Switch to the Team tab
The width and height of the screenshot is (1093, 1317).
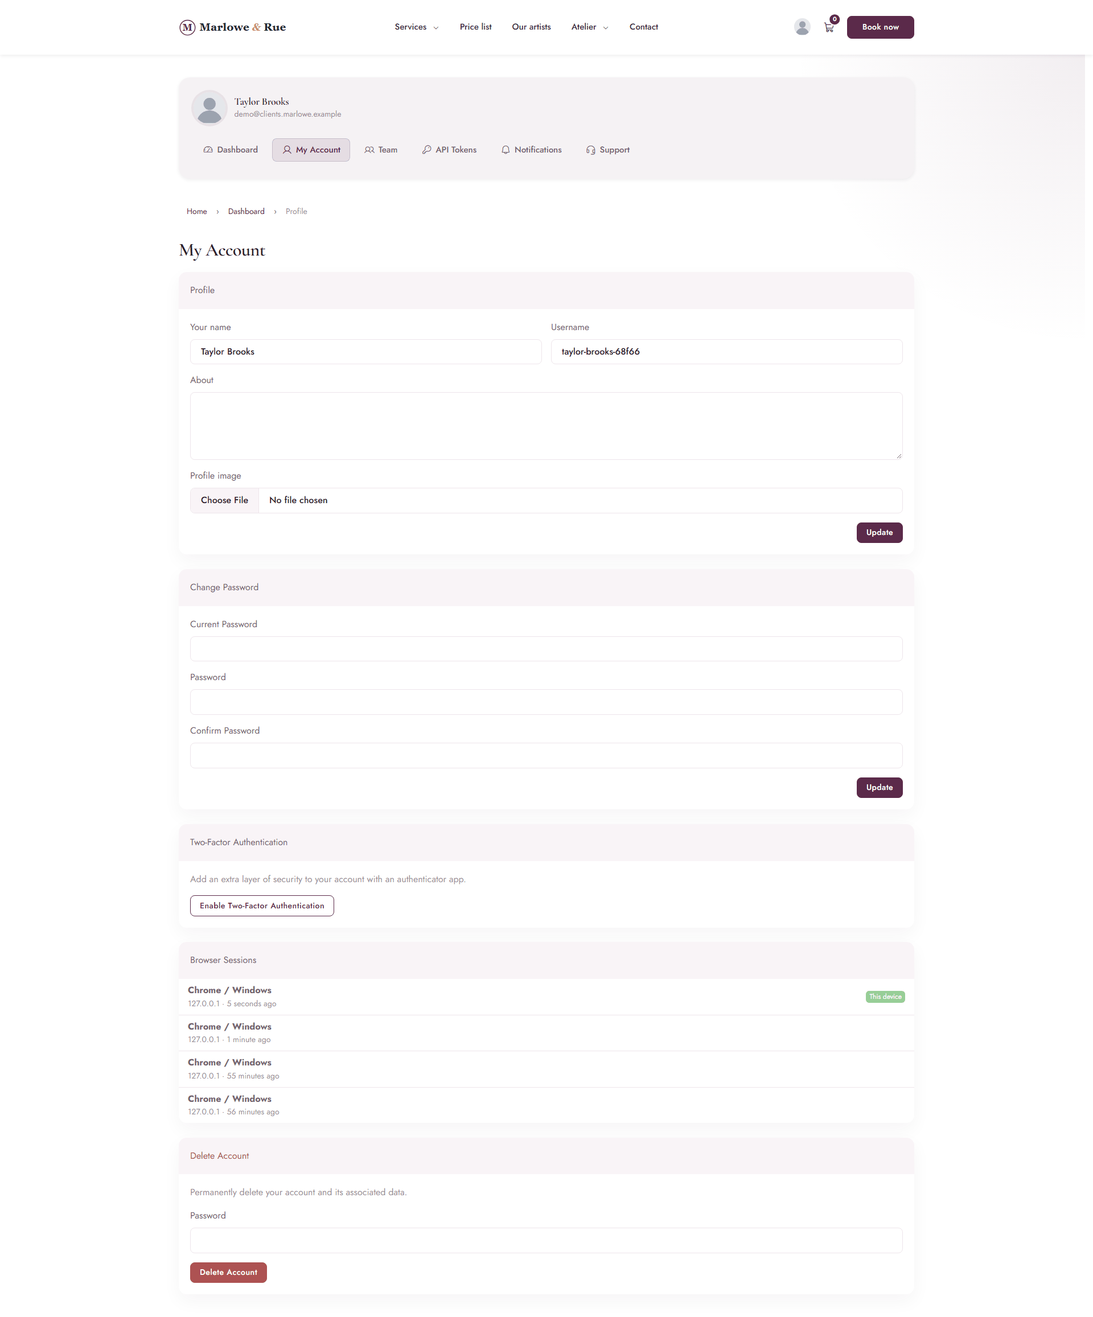[381, 150]
